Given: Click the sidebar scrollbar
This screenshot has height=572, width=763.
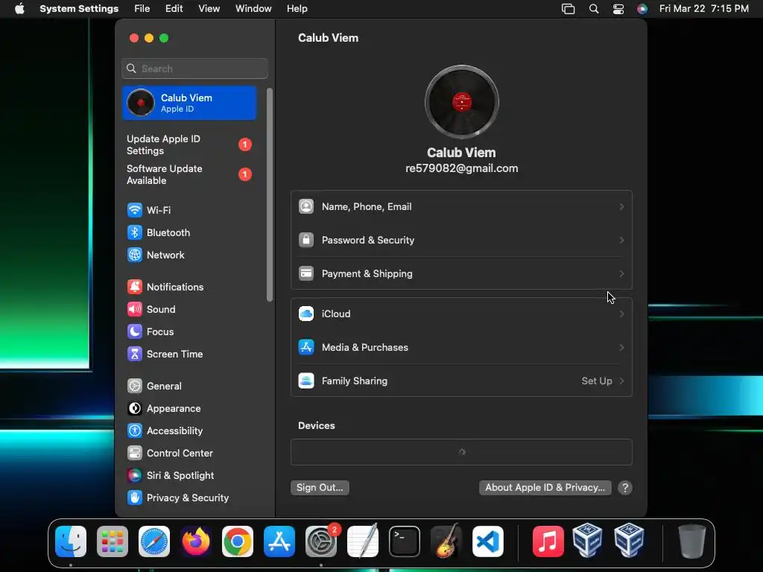Looking at the screenshot, I should [270, 194].
